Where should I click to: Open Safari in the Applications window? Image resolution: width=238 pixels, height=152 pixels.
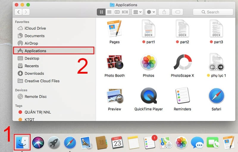point(216,97)
